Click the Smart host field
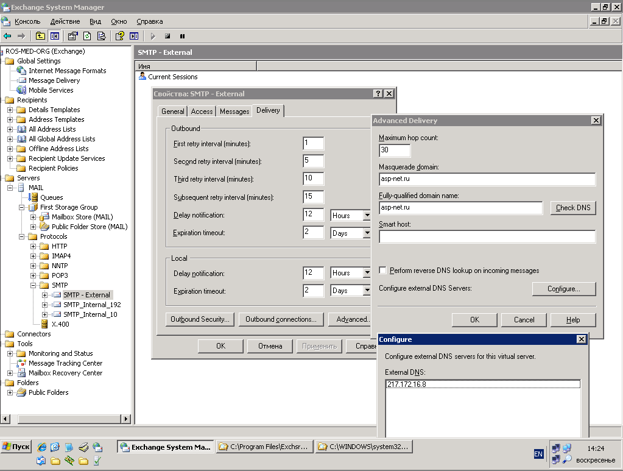 [487, 236]
